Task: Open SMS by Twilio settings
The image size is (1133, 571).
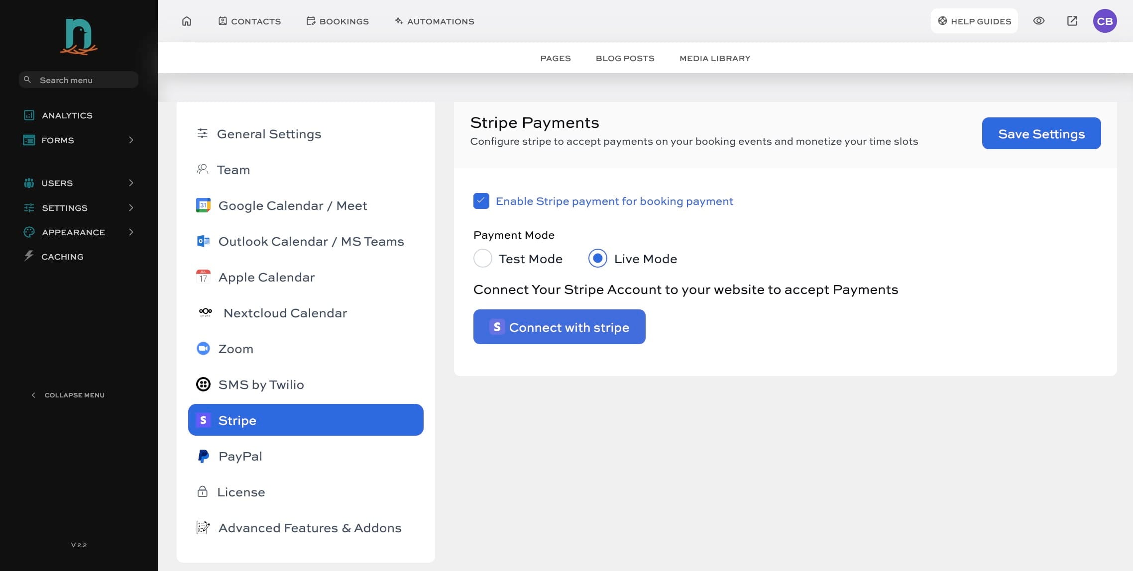Action: tap(262, 384)
